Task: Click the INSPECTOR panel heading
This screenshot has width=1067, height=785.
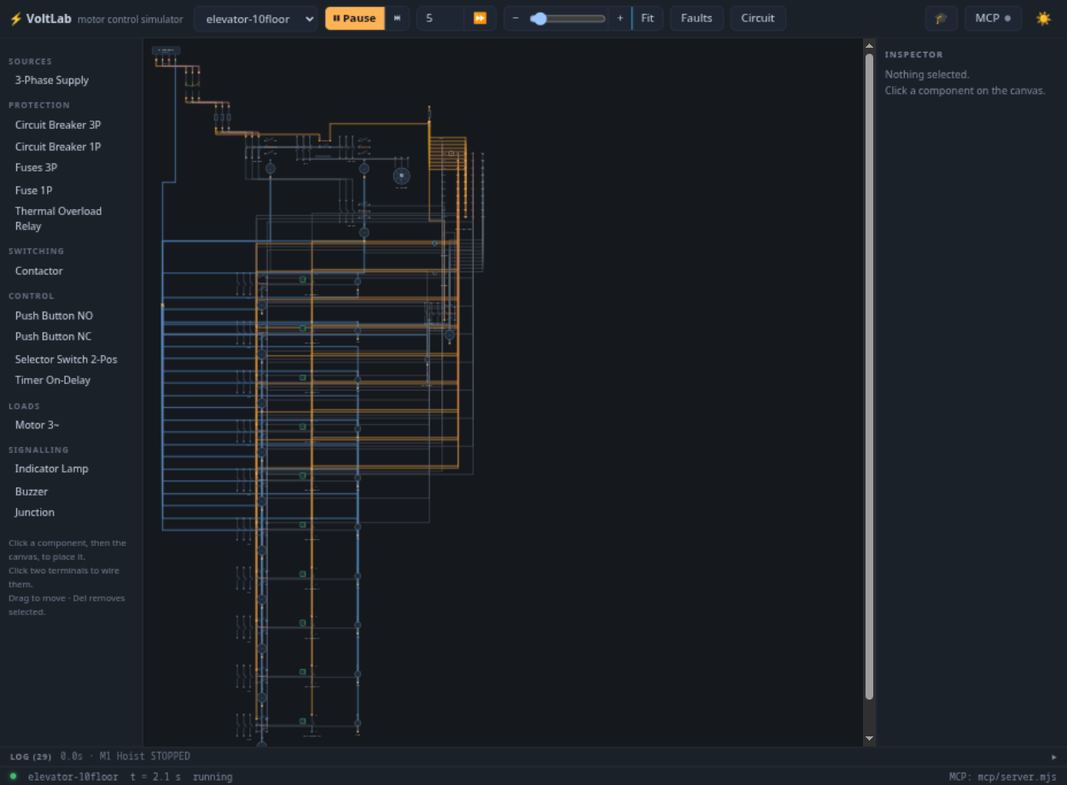Action: (x=913, y=55)
